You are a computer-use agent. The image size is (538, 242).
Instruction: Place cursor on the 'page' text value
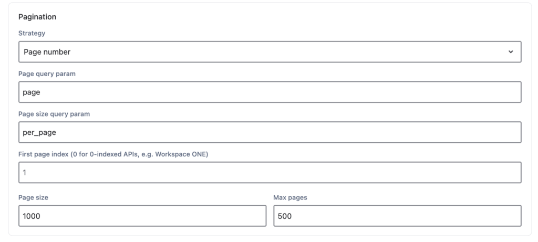pyautogui.click(x=32, y=92)
